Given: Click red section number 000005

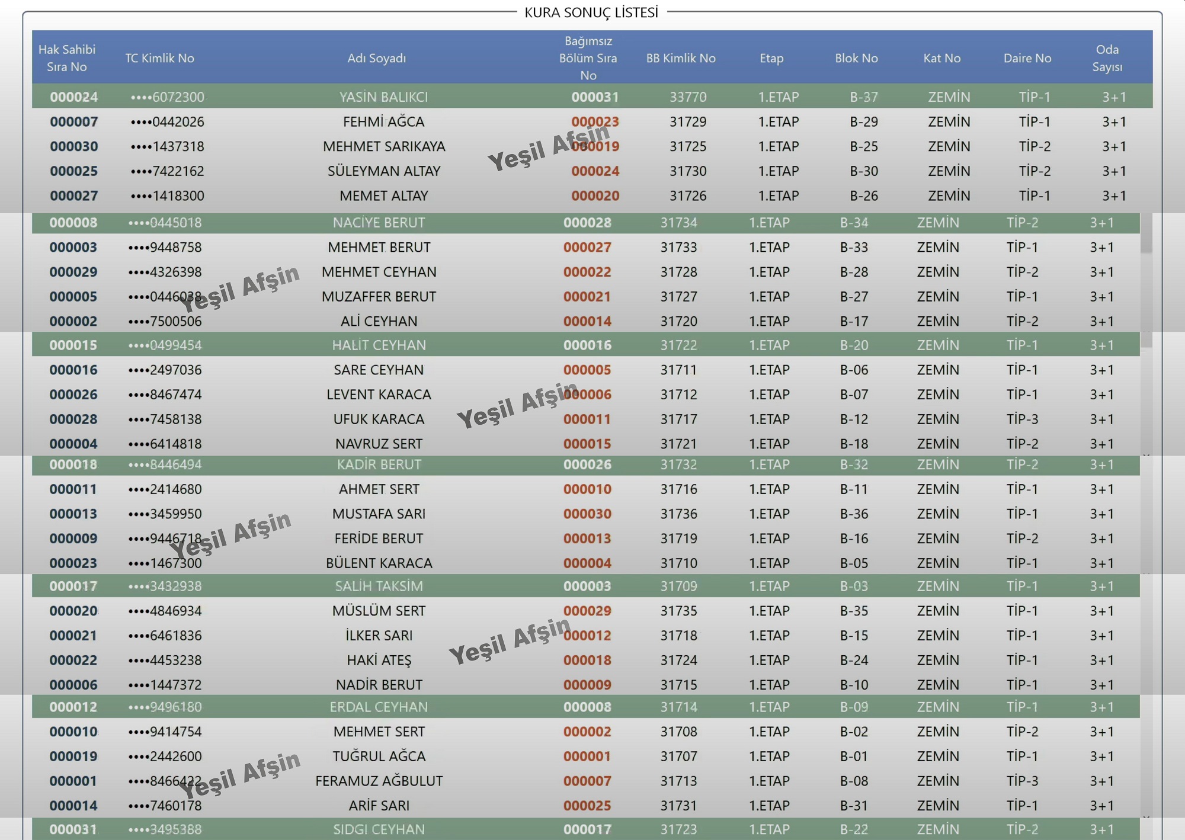Looking at the screenshot, I should 587,370.
